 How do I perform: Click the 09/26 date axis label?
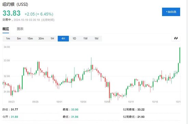click(35, 102)
